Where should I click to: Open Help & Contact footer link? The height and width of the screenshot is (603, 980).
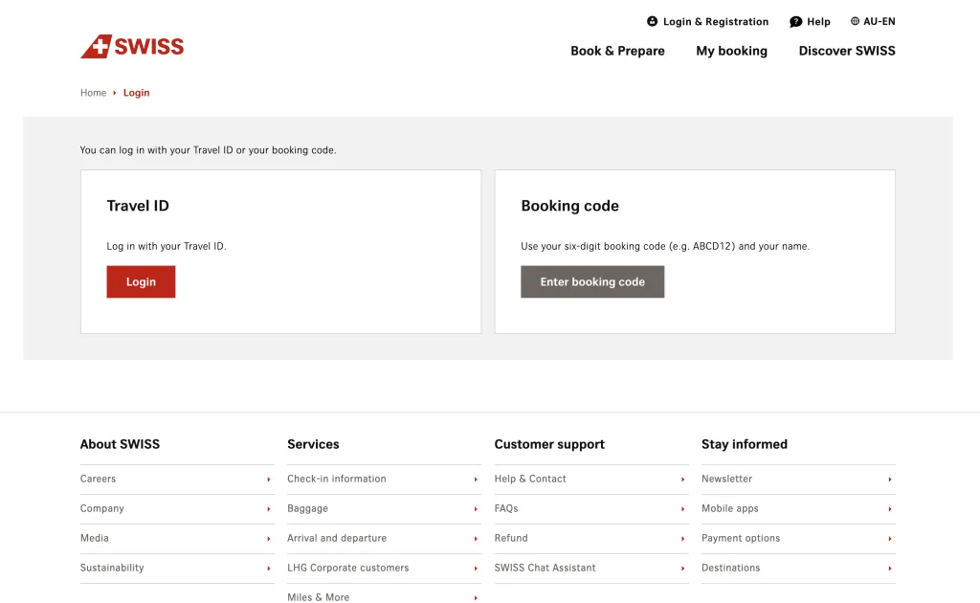(591, 480)
